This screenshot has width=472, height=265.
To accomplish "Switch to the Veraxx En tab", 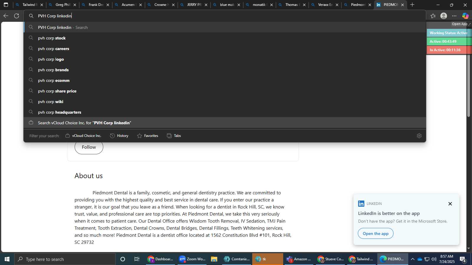I will [325, 5].
